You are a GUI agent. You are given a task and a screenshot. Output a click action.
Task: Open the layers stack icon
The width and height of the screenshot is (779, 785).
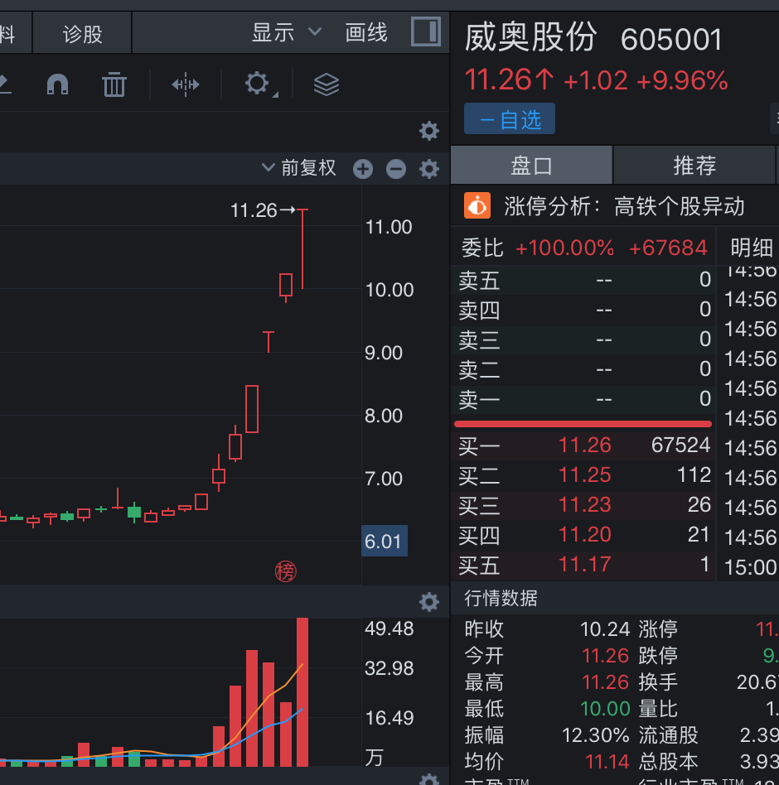(x=327, y=84)
